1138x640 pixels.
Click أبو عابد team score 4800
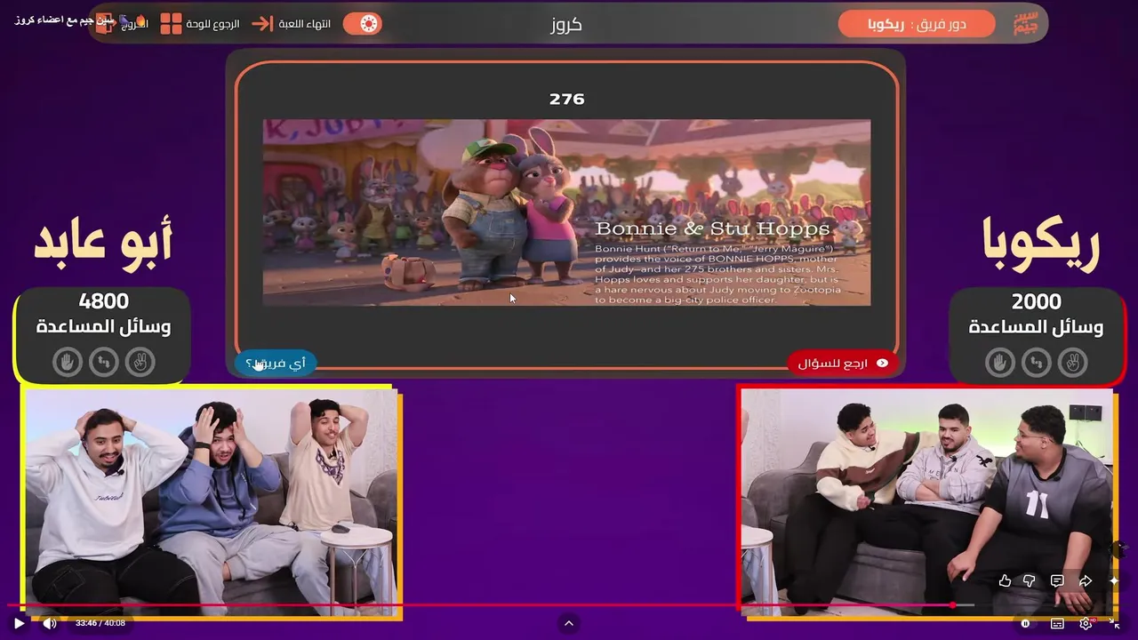click(103, 301)
